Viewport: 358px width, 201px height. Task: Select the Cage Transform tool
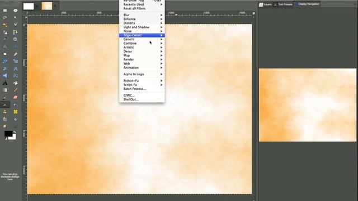(x=15, y=76)
